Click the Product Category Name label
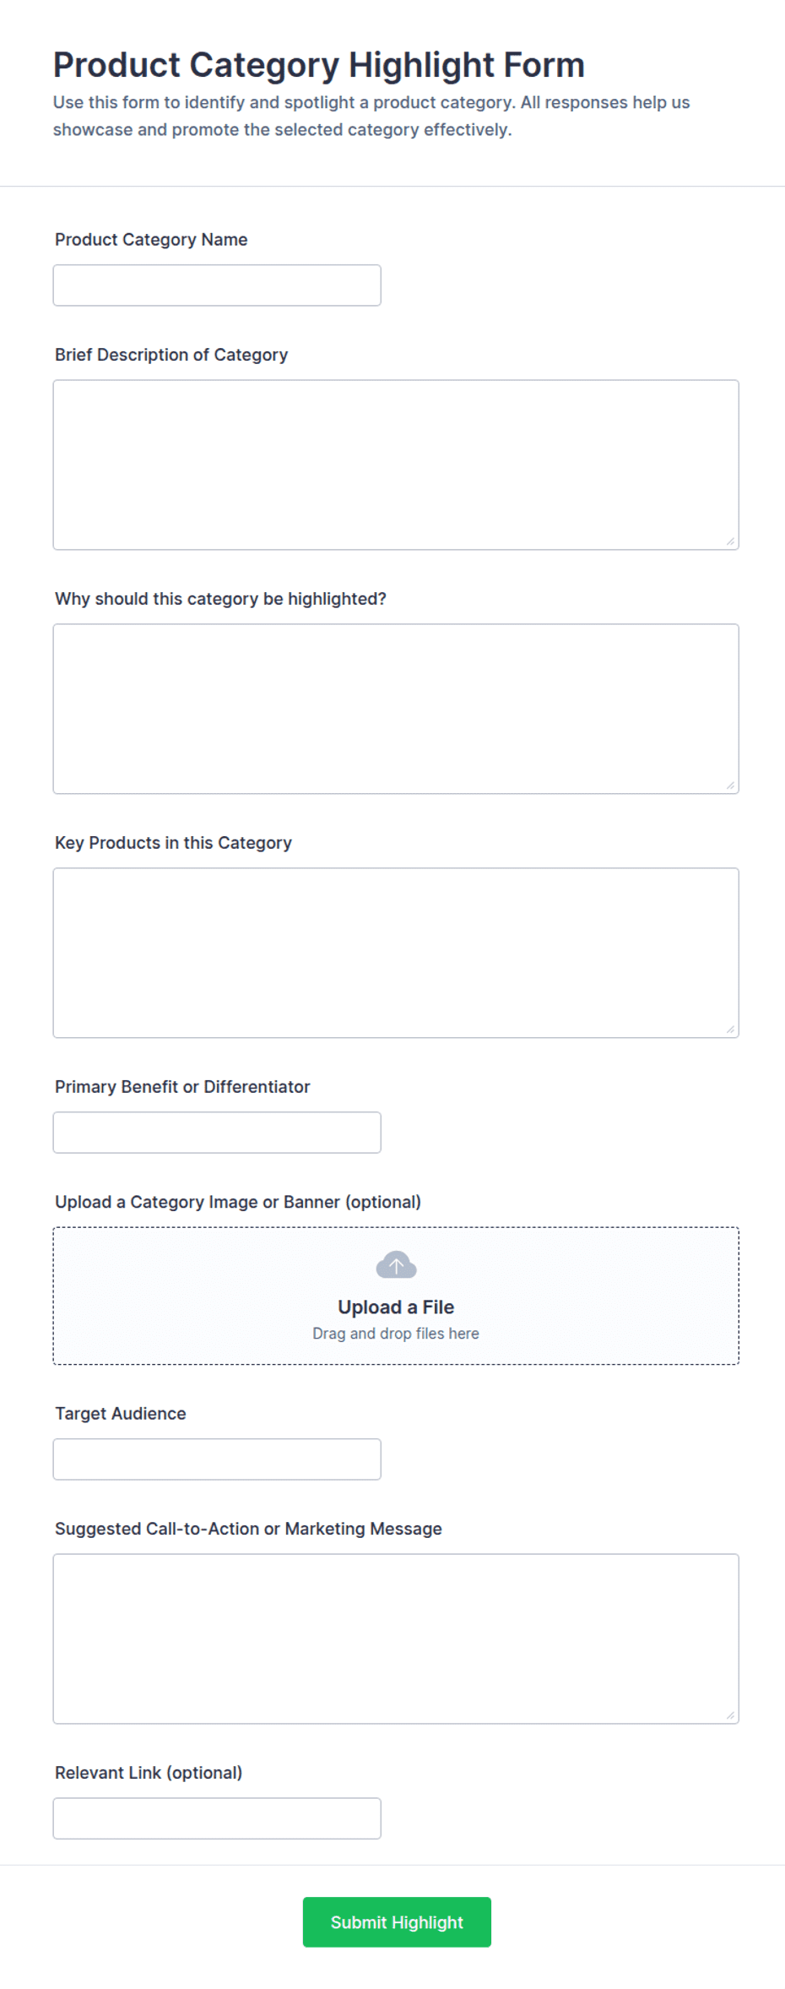This screenshot has width=785, height=1989. 151,240
